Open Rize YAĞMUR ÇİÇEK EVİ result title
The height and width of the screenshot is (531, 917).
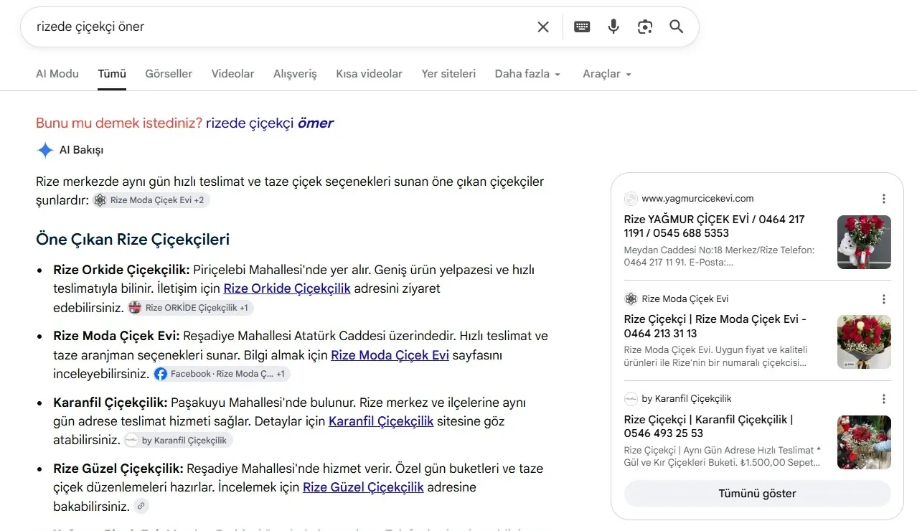tap(715, 226)
